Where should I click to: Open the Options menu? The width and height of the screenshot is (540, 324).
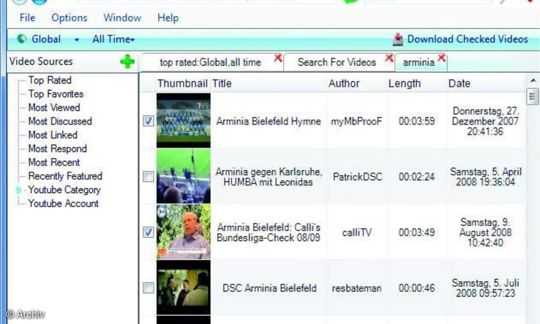coord(69,18)
